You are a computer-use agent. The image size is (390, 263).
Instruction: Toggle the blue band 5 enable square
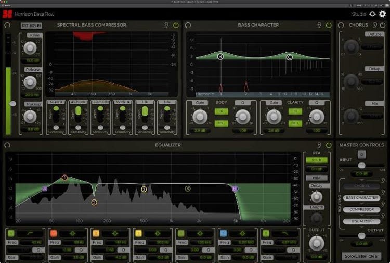point(224,233)
